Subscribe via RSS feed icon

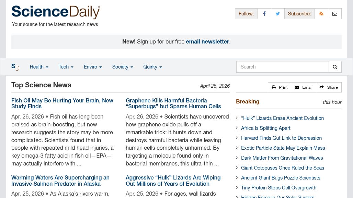[321, 14]
